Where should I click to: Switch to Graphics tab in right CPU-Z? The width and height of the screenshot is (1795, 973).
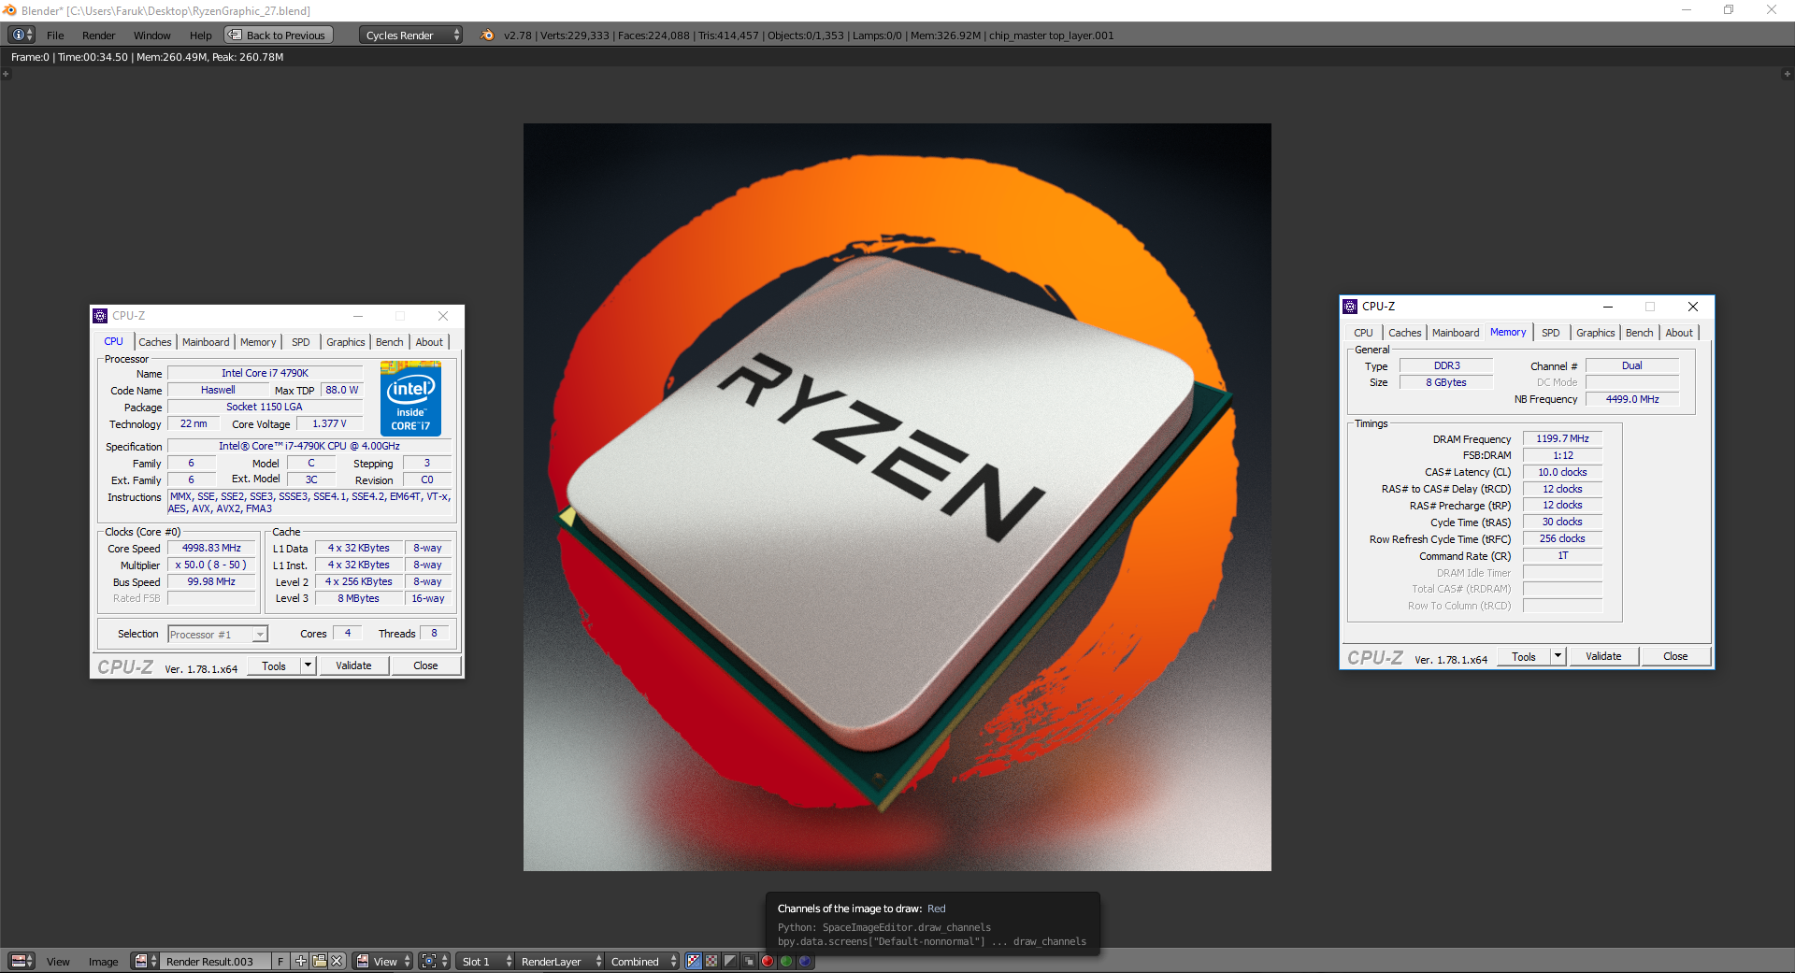tap(1595, 333)
